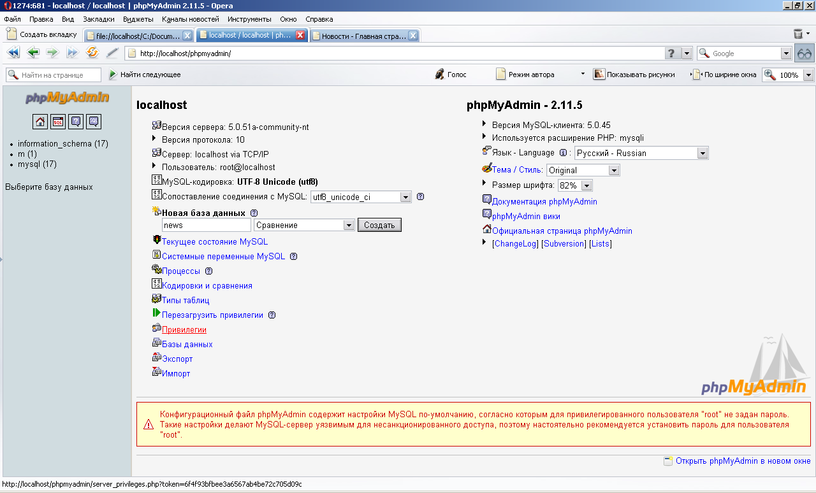
Task: Close the localhost phpMyAdmin tab
Action: (x=300, y=35)
